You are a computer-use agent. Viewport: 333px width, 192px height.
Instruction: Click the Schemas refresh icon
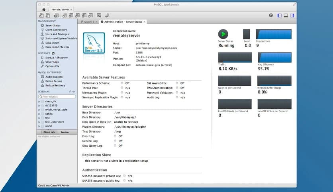74,92
